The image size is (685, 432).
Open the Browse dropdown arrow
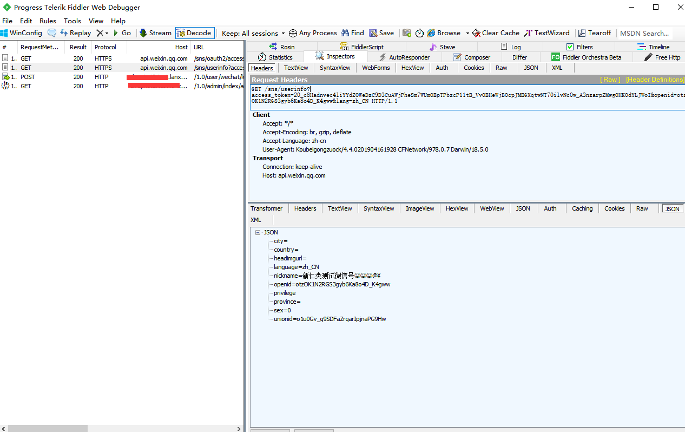point(467,33)
